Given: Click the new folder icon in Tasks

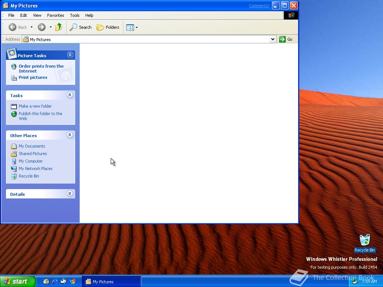Looking at the screenshot, I should (14, 107).
